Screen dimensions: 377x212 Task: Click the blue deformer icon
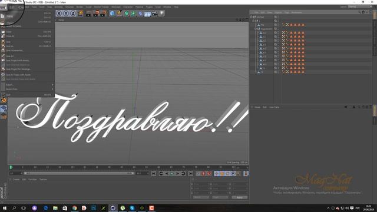pyautogui.click(x=140, y=14)
